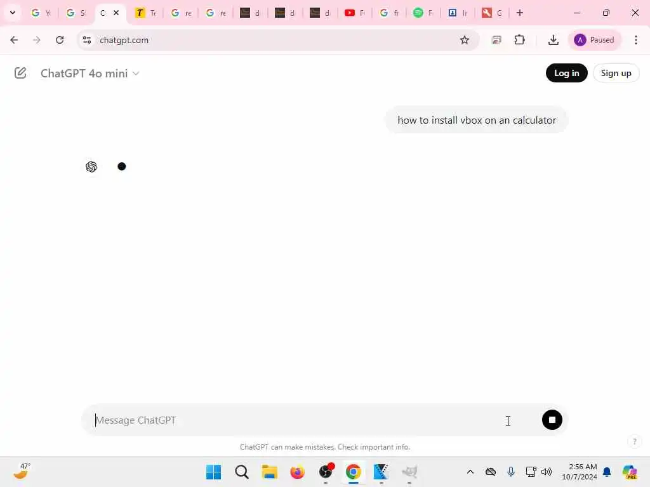The width and height of the screenshot is (650, 487).
Task: Reload the page with the refresh icon
Action: point(60,40)
